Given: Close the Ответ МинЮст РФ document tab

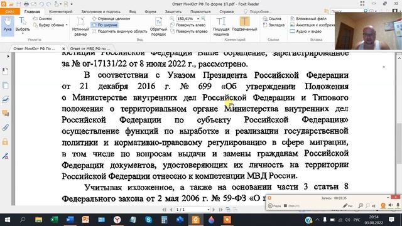Looking at the screenshot, I should (63, 48).
